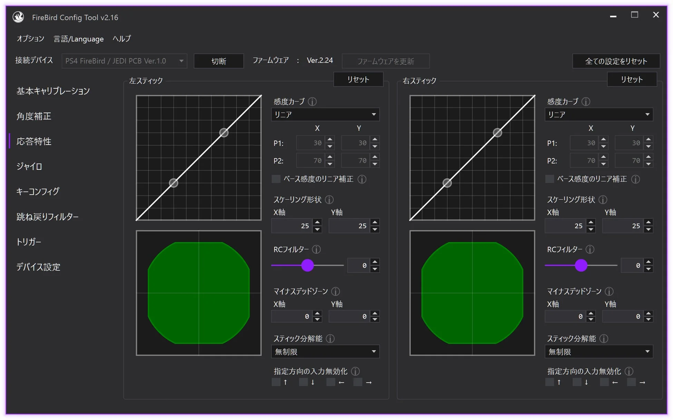Open the sensitivity curve dropdown showing リニア
The image size is (673, 420).
coord(325,114)
